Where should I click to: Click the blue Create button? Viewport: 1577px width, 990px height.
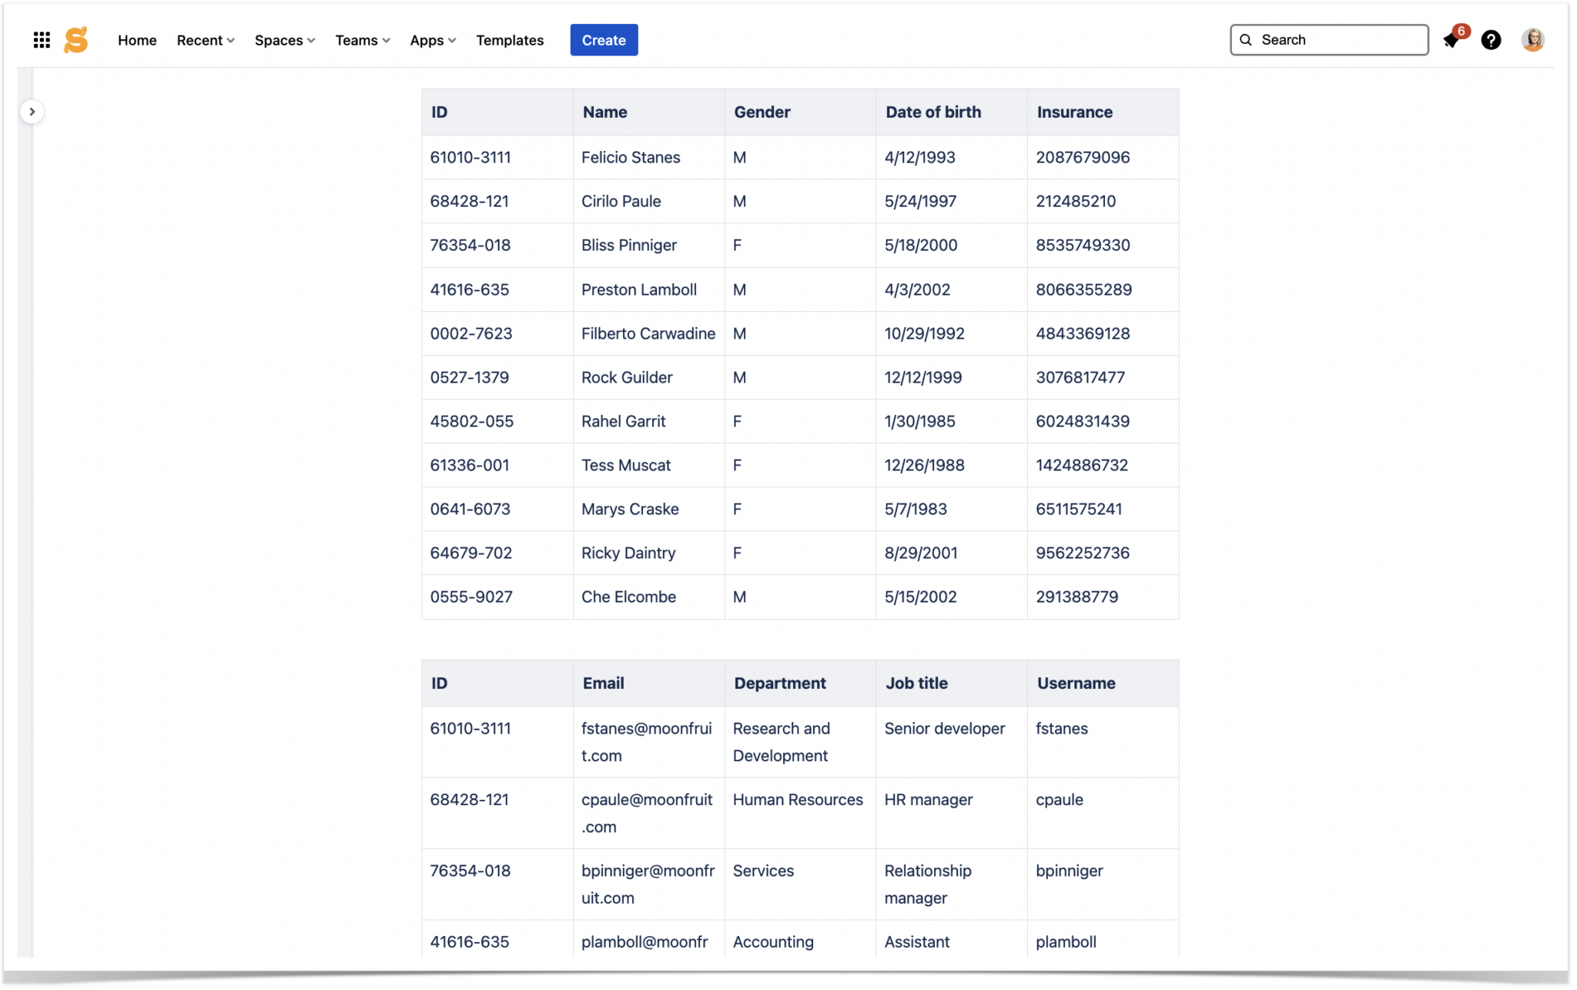[x=604, y=39]
